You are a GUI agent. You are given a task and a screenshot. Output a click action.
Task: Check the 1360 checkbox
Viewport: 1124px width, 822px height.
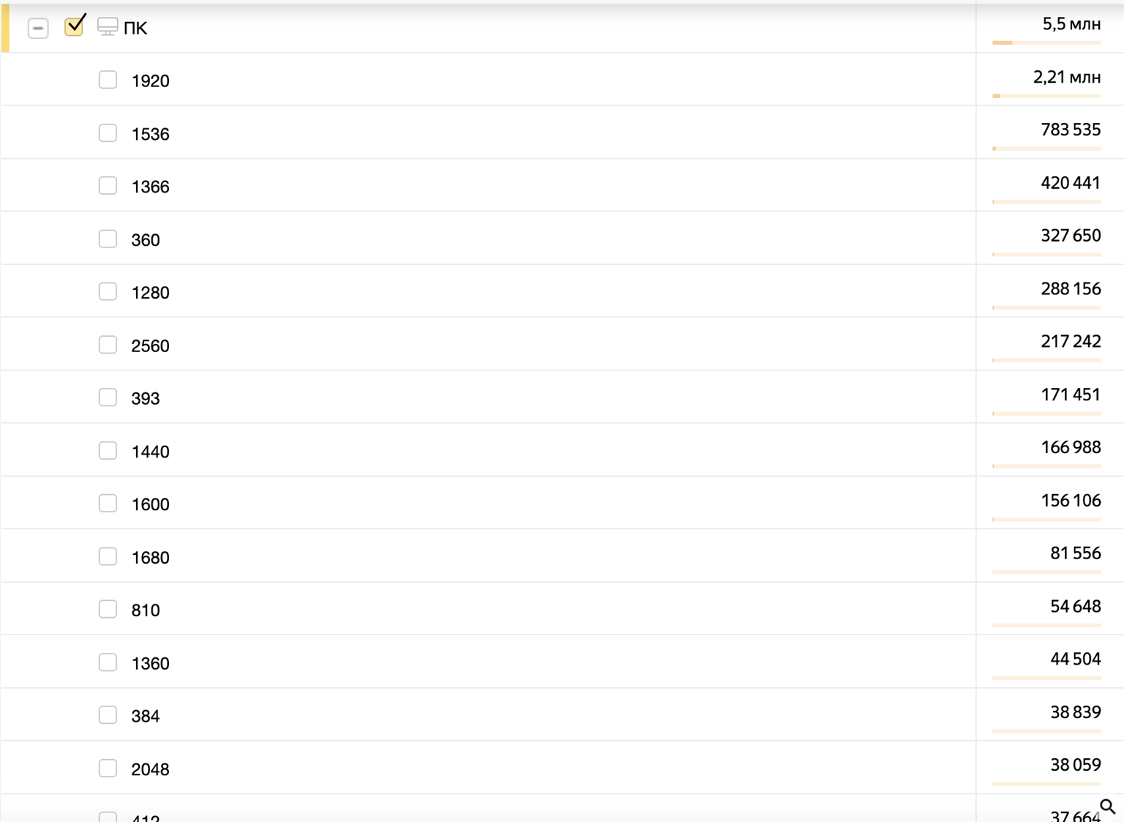[108, 662]
